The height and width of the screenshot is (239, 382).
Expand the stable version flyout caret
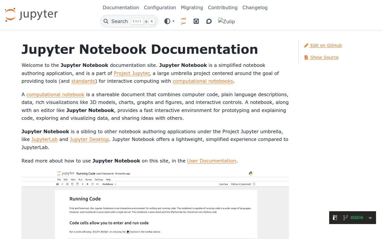click(370, 218)
